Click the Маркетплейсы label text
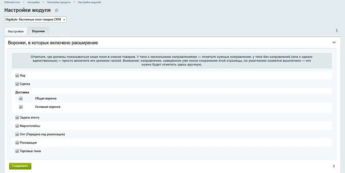Viewport: 345px width, 173px height. click(x=30, y=126)
